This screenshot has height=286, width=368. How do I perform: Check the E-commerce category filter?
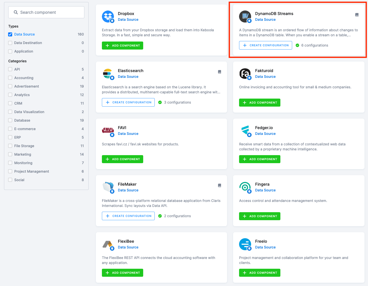tap(10, 129)
